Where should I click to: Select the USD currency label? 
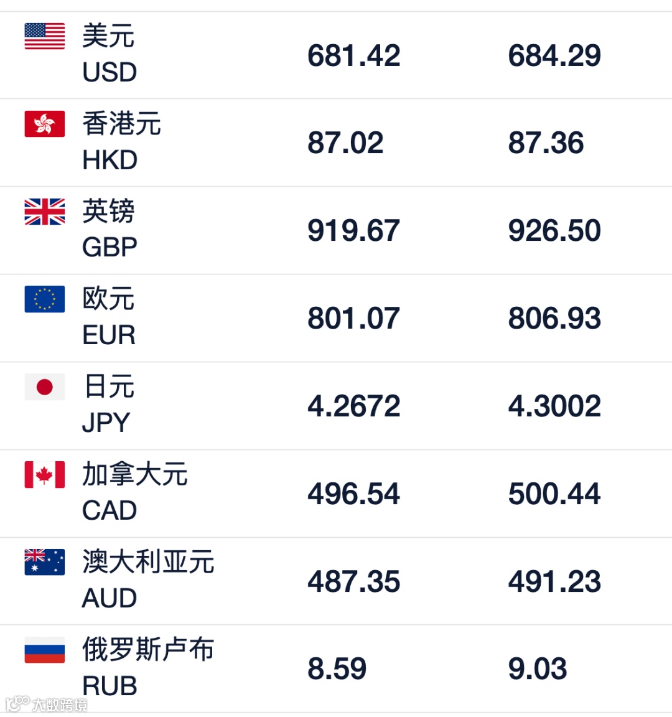click(x=110, y=72)
